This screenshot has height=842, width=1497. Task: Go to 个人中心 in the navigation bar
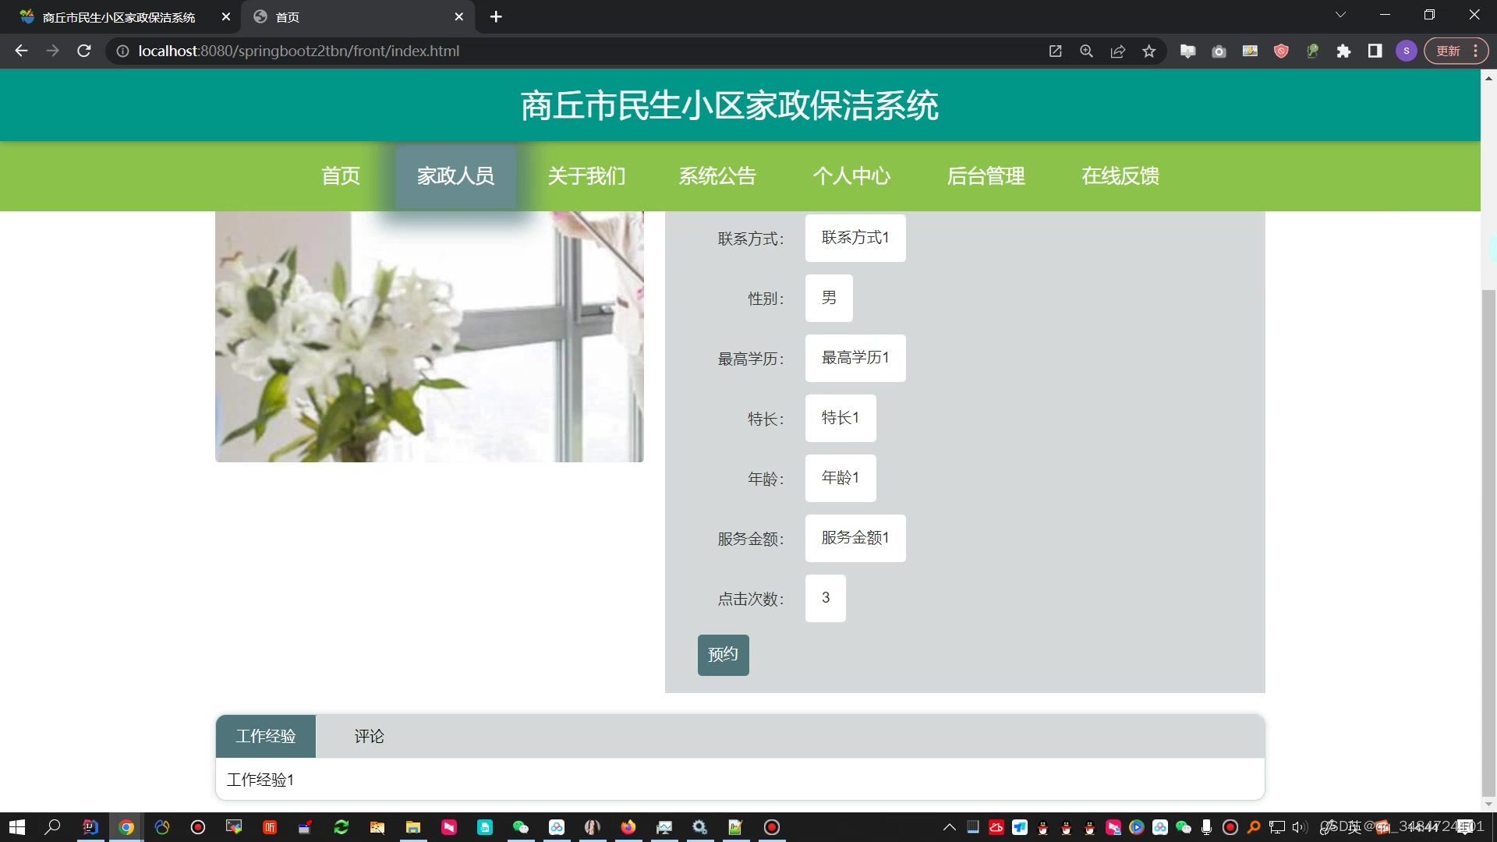point(851,176)
